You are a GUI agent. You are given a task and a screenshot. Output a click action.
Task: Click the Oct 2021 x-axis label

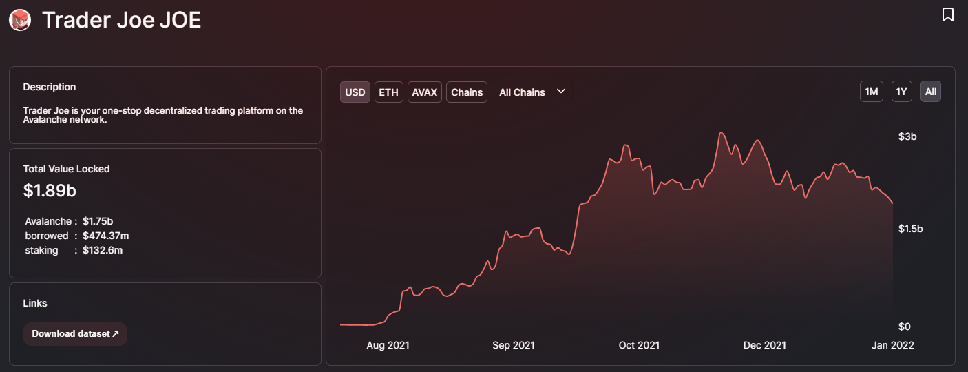click(x=639, y=345)
